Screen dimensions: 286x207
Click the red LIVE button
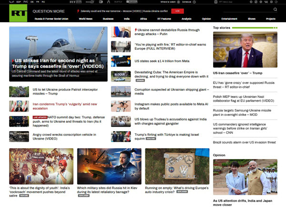tap(177, 11)
